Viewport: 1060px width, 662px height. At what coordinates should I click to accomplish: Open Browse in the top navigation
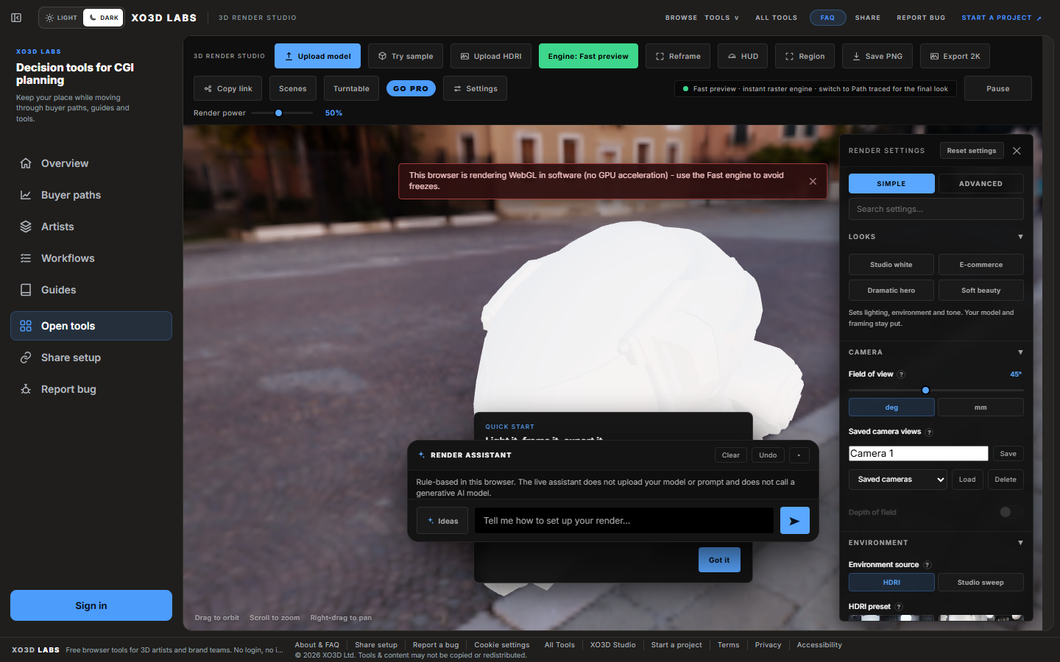click(681, 18)
